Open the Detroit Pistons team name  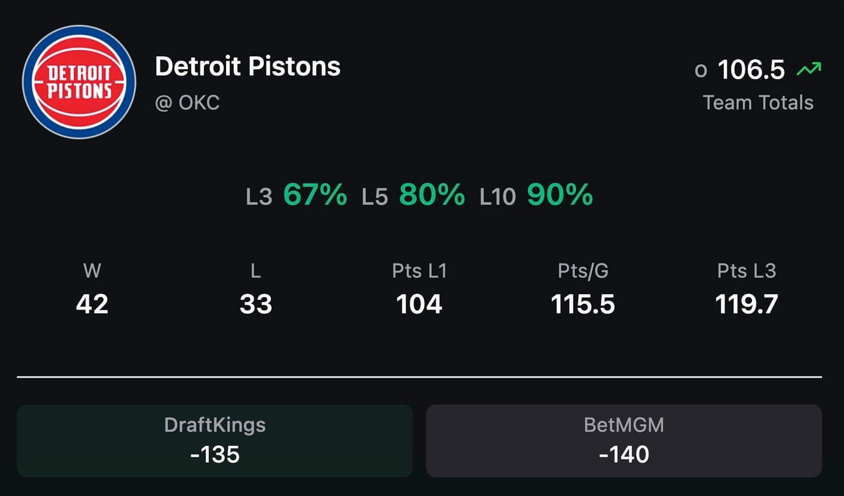248,66
